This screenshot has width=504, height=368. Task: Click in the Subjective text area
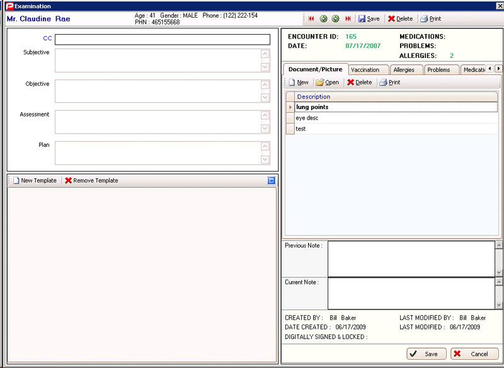pos(163,60)
